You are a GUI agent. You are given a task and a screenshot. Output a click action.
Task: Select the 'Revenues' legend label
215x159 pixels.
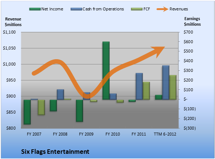point(178,9)
